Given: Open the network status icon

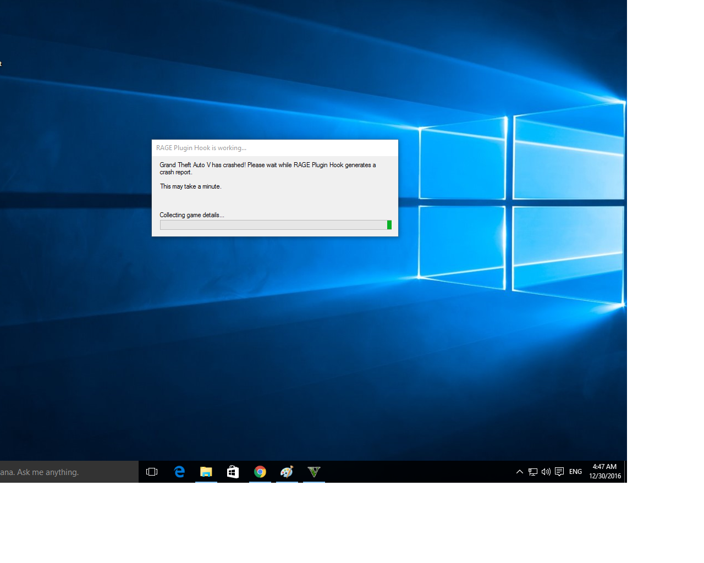Looking at the screenshot, I should pos(532,472).
